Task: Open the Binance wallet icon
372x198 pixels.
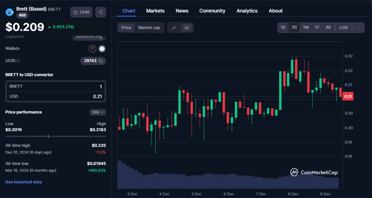Action: coord(92,49)
